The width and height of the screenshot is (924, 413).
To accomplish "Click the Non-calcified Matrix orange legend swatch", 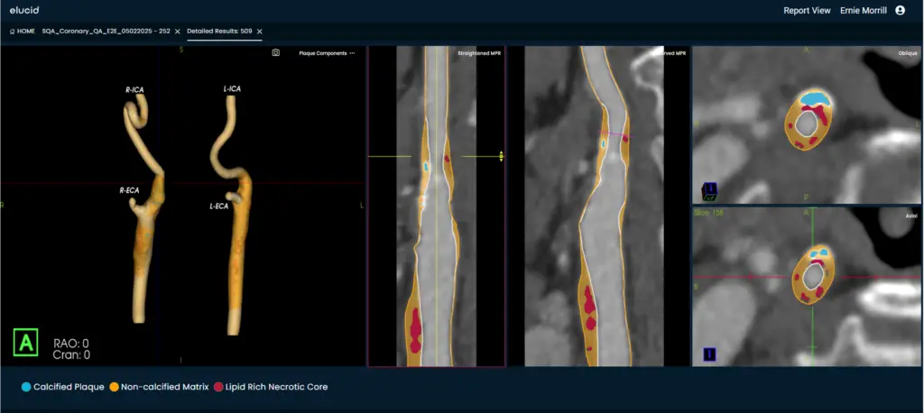I will (113, 387).
